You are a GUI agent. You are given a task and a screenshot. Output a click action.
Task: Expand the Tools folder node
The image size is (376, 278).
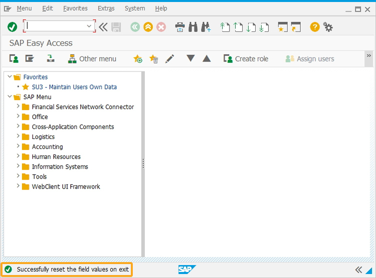tap(18, 176)
